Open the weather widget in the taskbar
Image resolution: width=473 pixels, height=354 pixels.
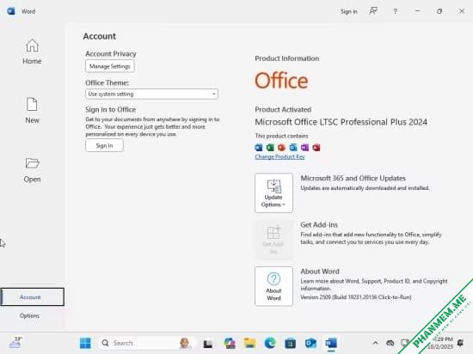point(15,343)
